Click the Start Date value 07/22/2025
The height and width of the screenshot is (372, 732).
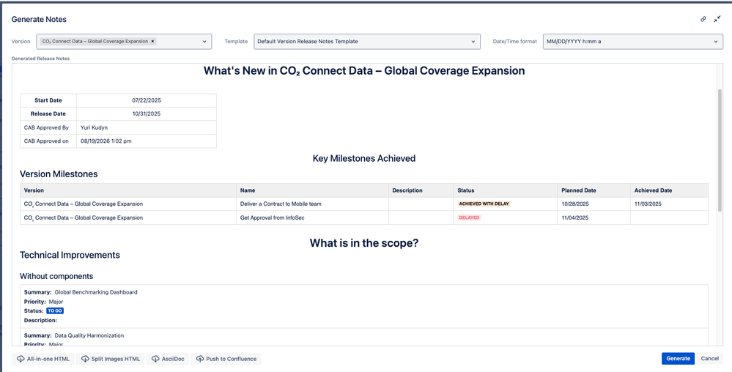pos(147,100)
